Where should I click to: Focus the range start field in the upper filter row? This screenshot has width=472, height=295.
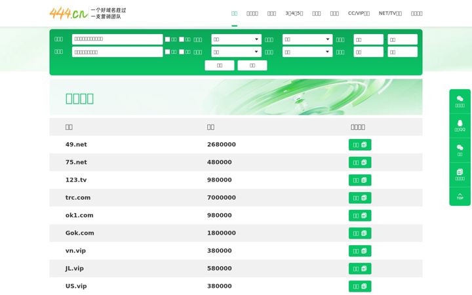point(368,39)
